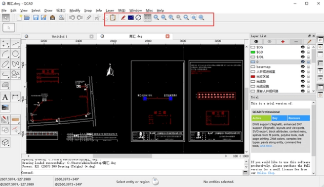324x187 pixels.
Task: Select the Text tool with letter A
Action: [5, 97]
